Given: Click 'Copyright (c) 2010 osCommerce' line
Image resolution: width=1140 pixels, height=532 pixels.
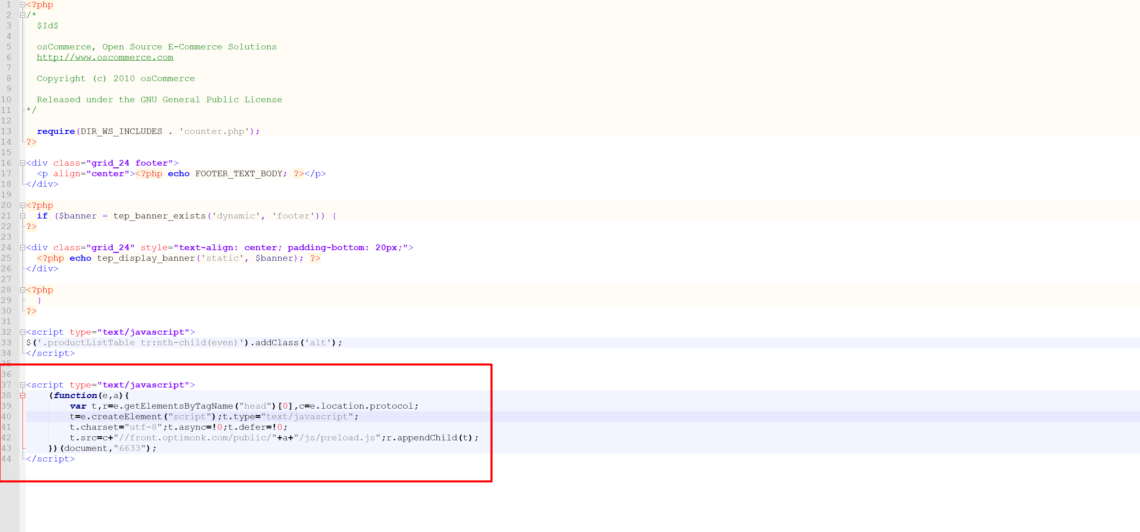Looking at the screenshot, I should tap(116, 79).
